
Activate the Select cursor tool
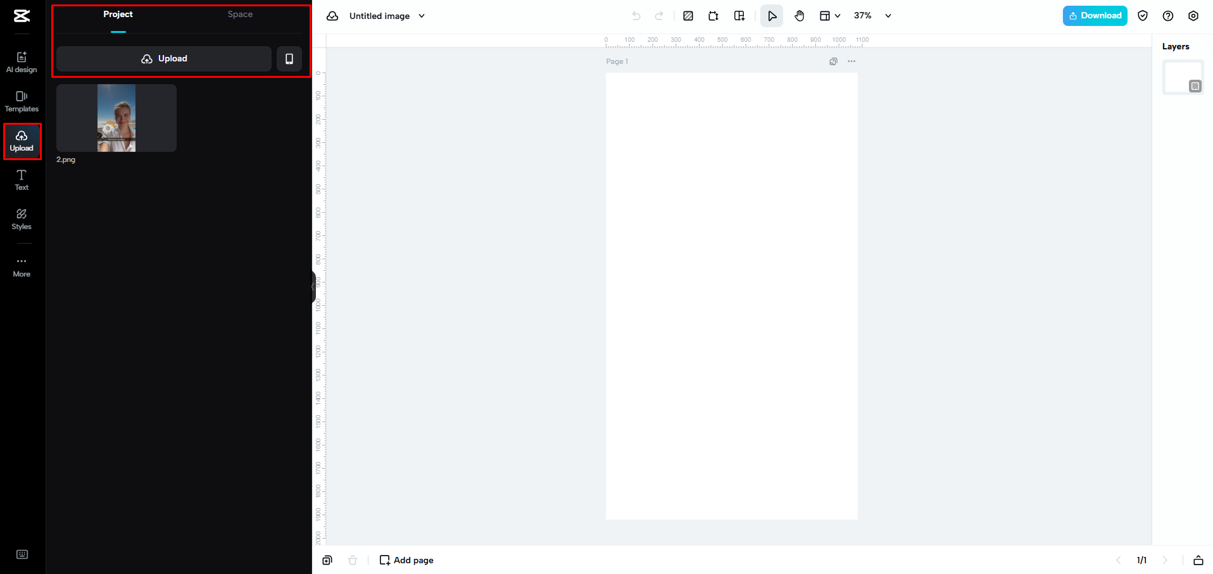[x=771, y=15]
